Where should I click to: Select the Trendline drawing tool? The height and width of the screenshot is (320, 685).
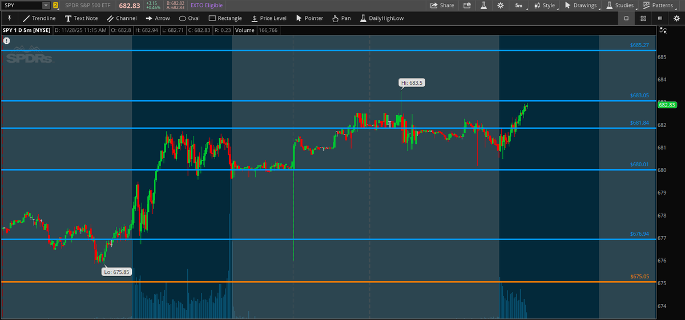[39, 18]
